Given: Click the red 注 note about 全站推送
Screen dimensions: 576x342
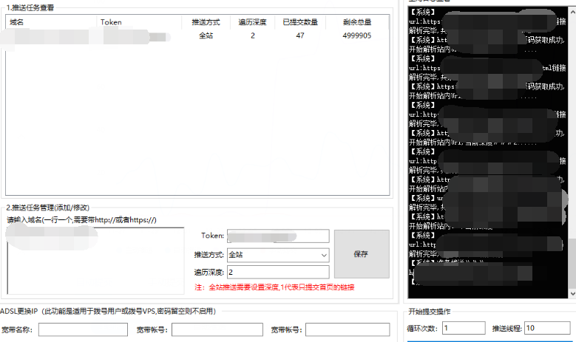Looking at the screenshot, I should (x=274, y=287).
